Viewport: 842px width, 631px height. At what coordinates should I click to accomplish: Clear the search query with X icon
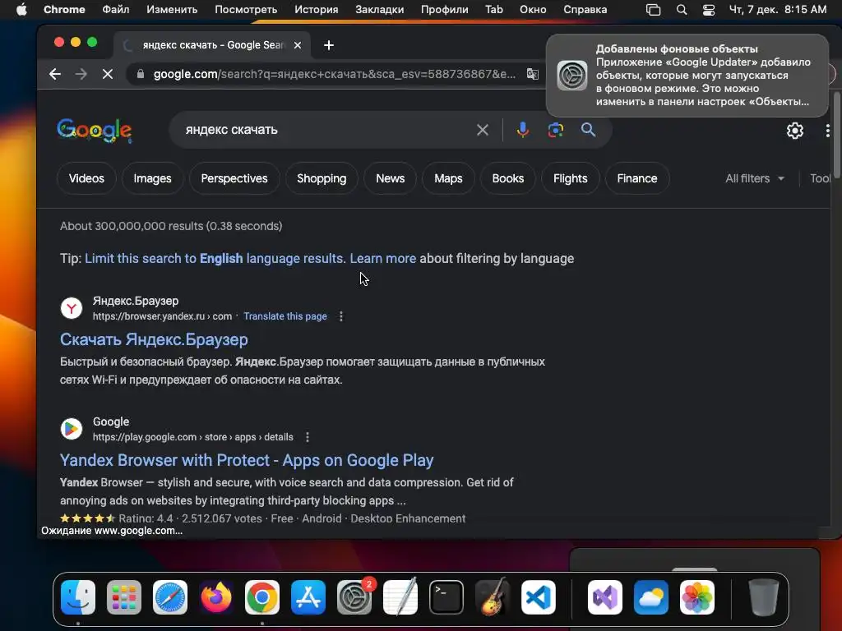(x=482, y=130)
